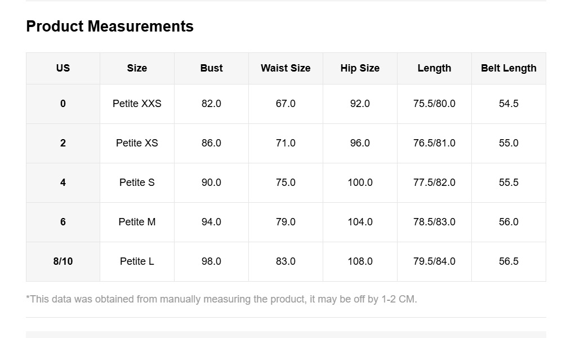Select the US column header
The image size is (571, 338).
63,68
